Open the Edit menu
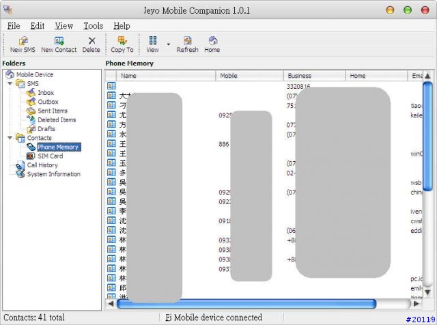Image resolution: width=437 pixels, height=325 pixels. [x=38, y=26]
